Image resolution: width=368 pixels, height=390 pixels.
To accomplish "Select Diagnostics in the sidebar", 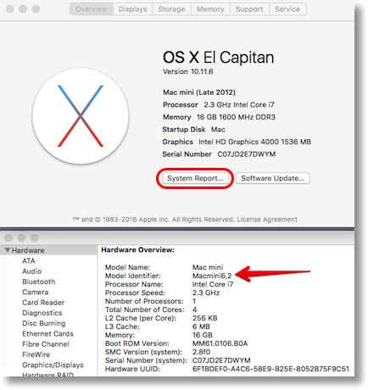I will 42,313.
